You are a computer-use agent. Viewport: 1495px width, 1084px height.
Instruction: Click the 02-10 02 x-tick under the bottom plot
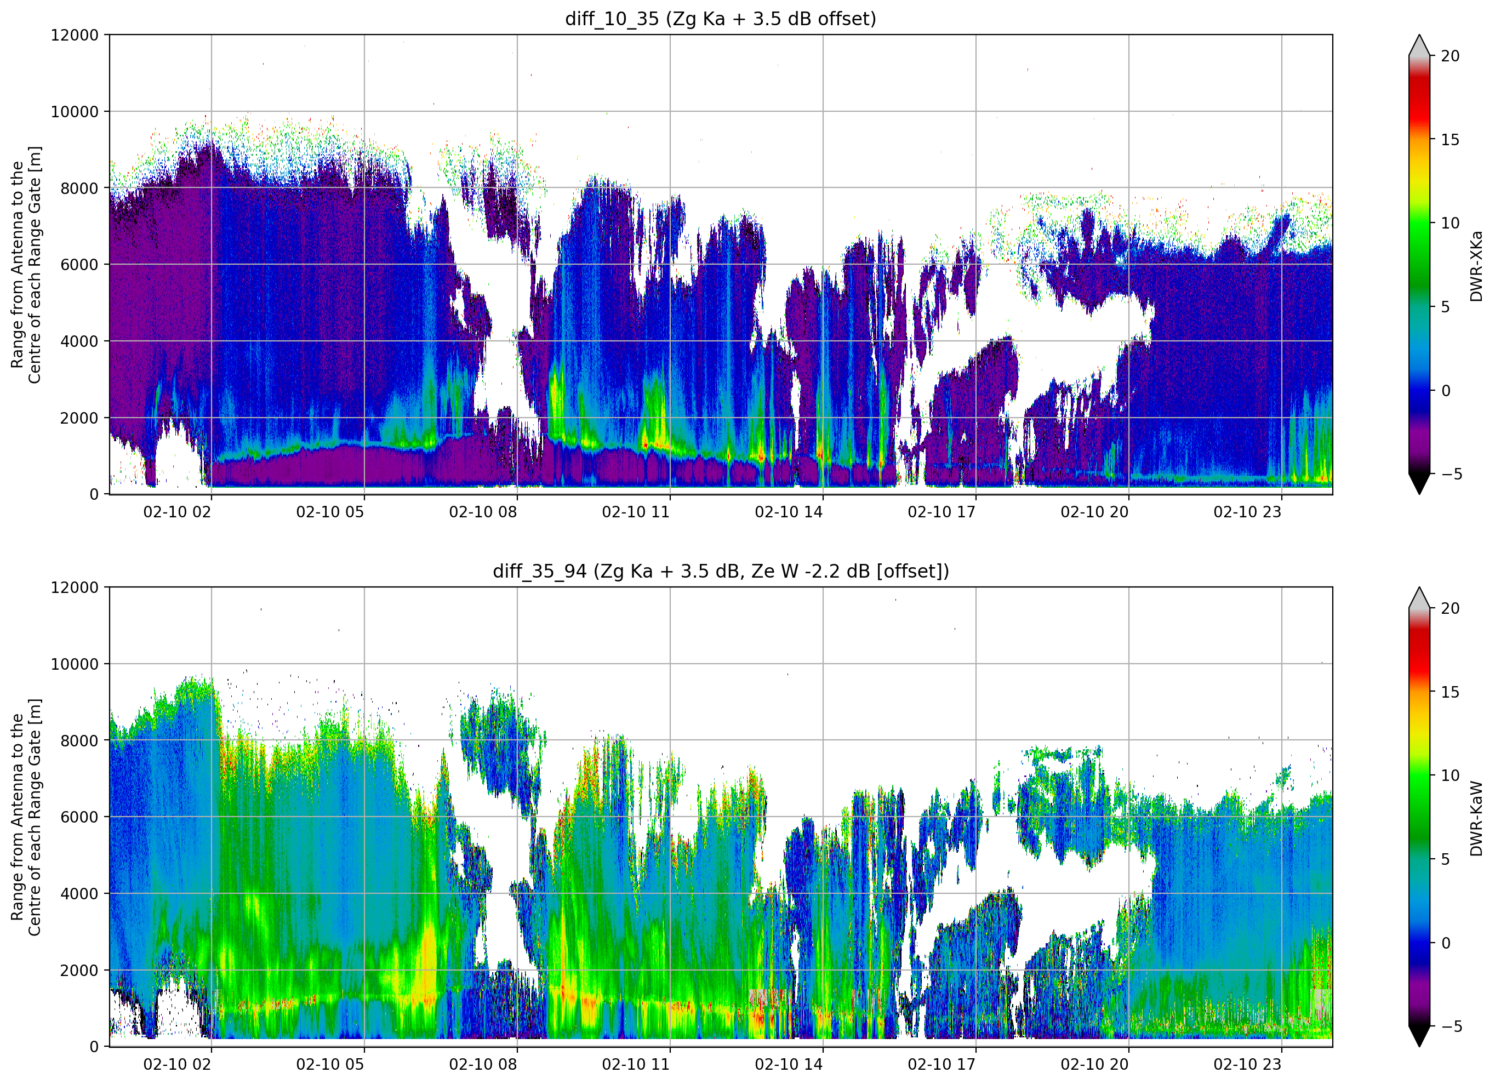point(178,1064)
